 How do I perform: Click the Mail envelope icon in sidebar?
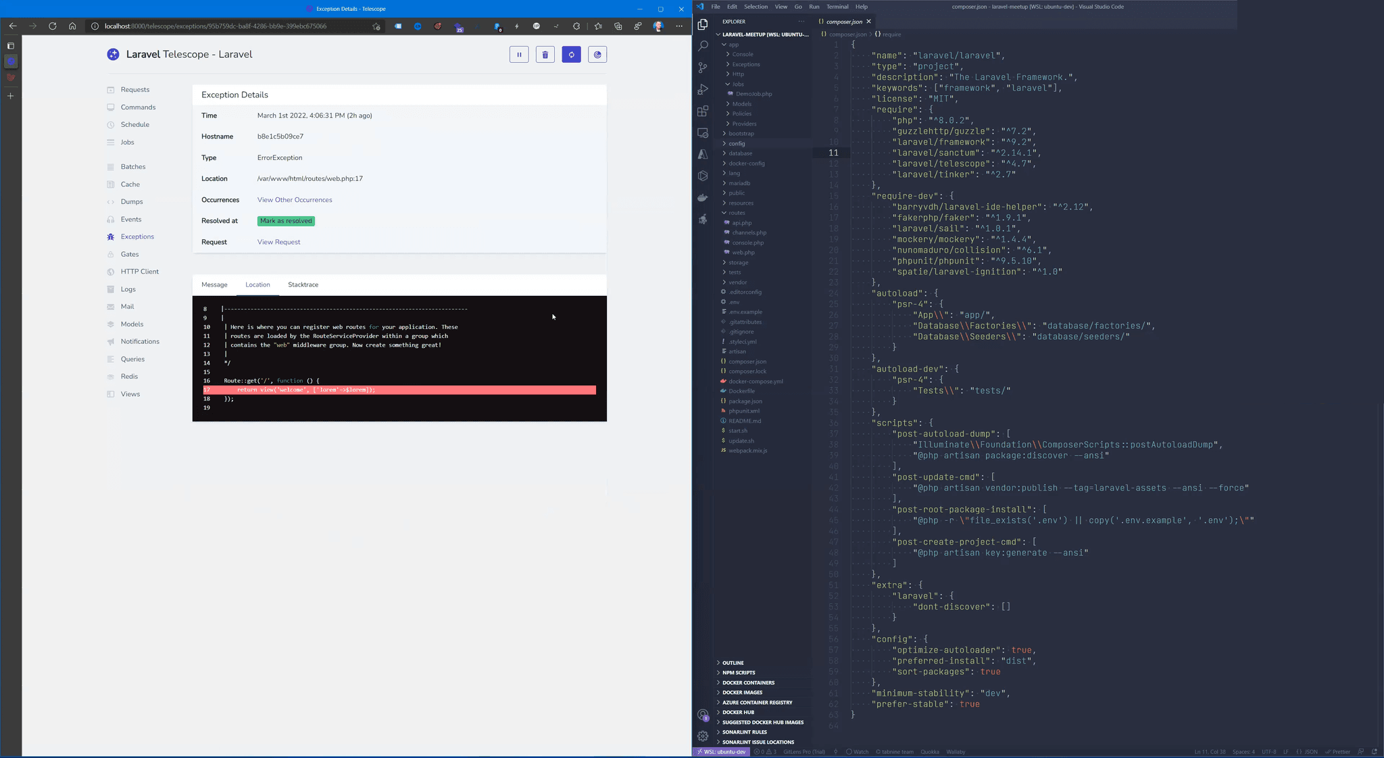coord(111,307)
